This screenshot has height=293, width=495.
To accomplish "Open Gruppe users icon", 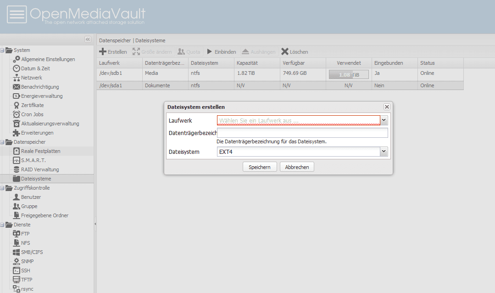I will (x=17, y=206).
